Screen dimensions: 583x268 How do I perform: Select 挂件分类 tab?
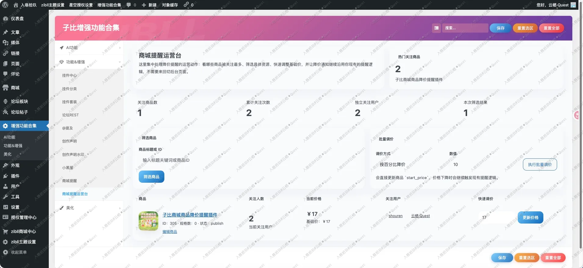(x=89, y=89)
